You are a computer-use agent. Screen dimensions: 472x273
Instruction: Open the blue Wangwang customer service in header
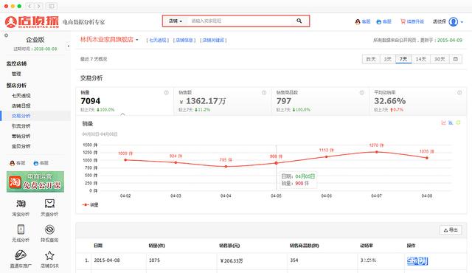[x=379, y=21]
